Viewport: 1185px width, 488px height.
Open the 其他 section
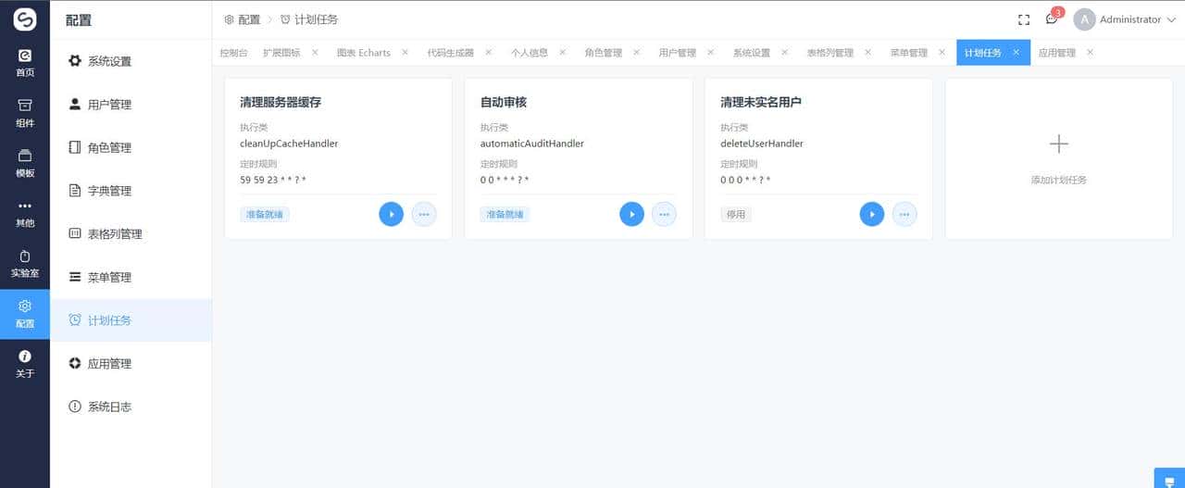(x=25, y=212)
